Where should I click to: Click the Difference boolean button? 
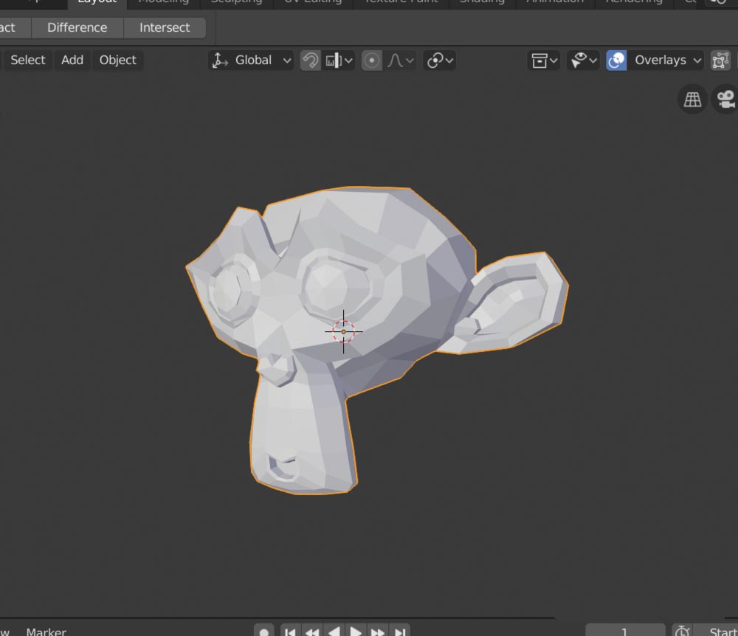coord(77,27)
